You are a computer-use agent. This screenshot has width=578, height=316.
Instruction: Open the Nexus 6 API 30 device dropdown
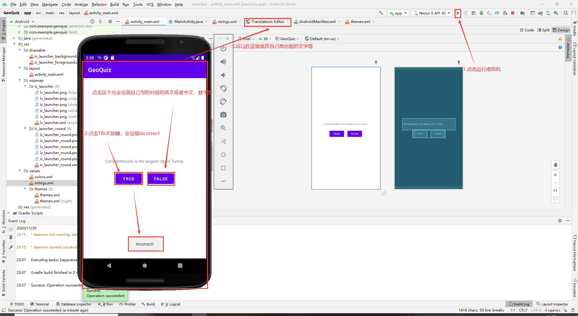point(432,13)
